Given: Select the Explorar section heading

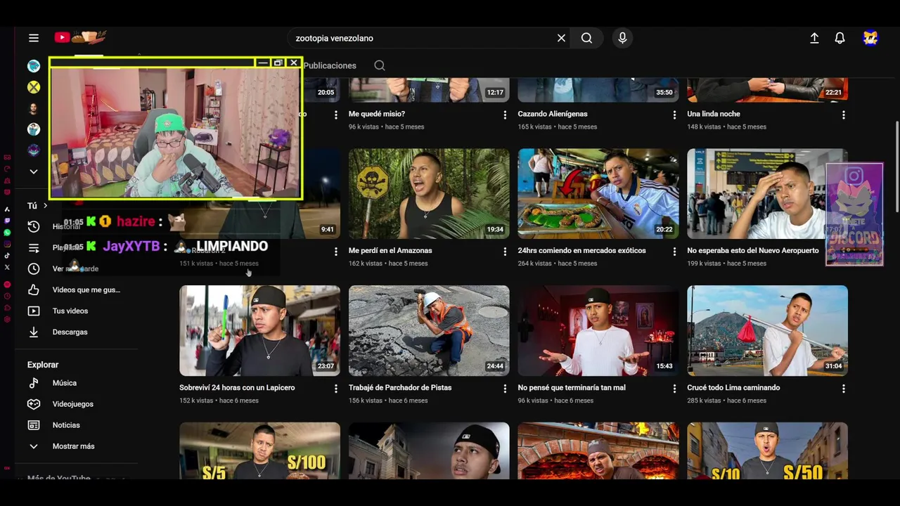Looking at the screenshot, I should point(43,365).
